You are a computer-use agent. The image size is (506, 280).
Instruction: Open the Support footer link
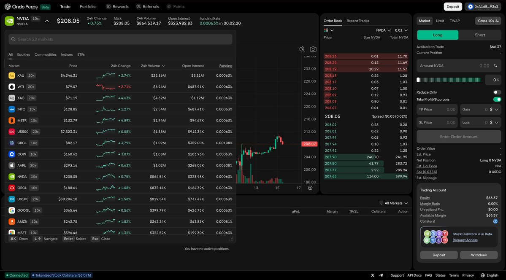397,275
